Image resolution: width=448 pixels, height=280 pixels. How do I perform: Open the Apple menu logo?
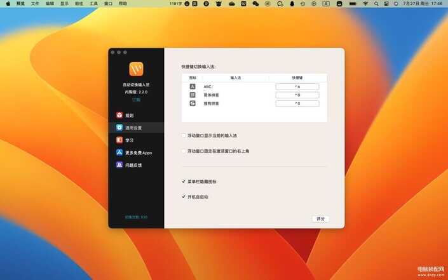8,4
